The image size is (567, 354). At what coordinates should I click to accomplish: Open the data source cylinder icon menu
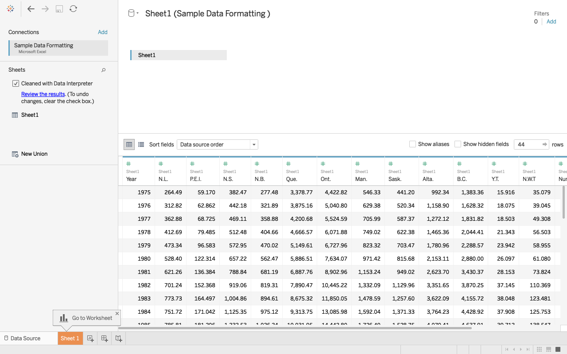[133, 13]
